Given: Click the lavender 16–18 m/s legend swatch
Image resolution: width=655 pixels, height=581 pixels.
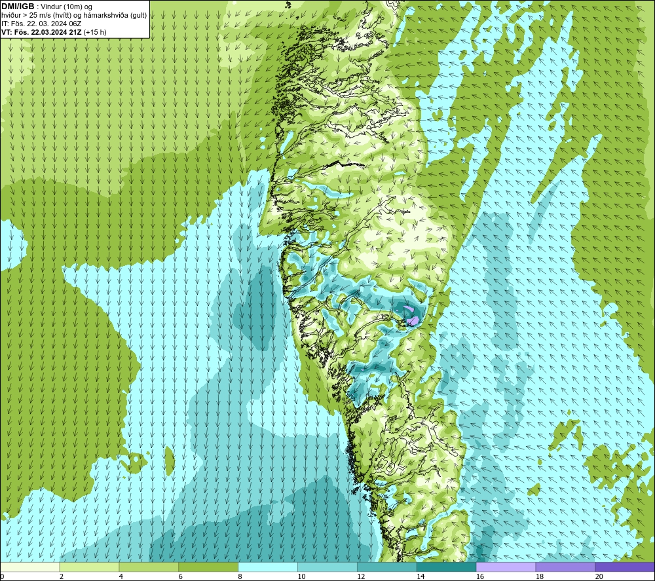Looking at the screenshot, I should pos(506,567).
